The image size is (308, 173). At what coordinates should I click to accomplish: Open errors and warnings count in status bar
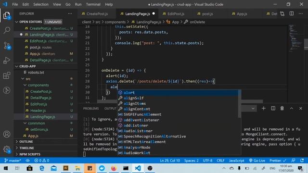tap(42, 161)
